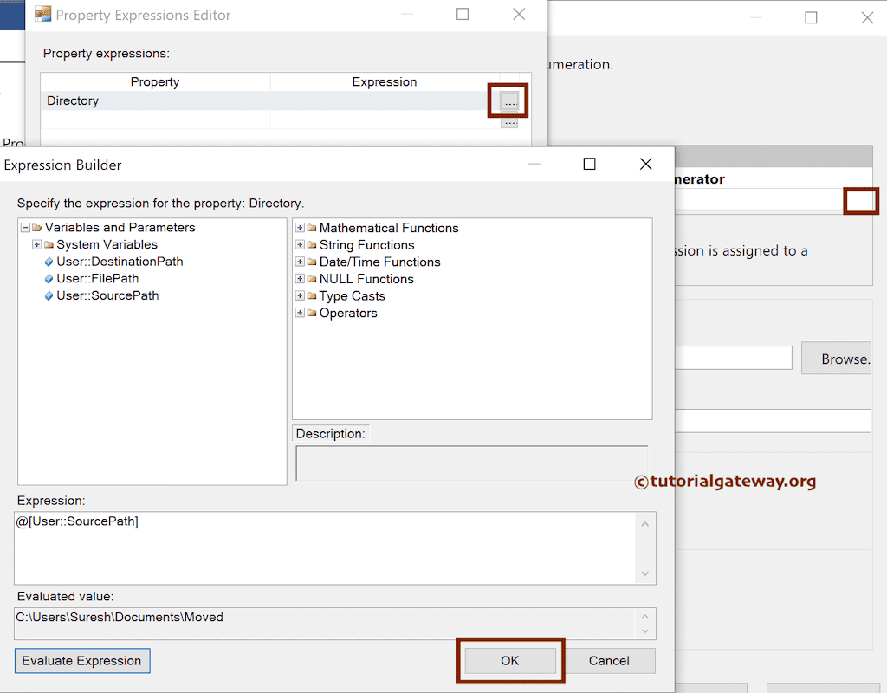Click OK to accept the expression

510,660
